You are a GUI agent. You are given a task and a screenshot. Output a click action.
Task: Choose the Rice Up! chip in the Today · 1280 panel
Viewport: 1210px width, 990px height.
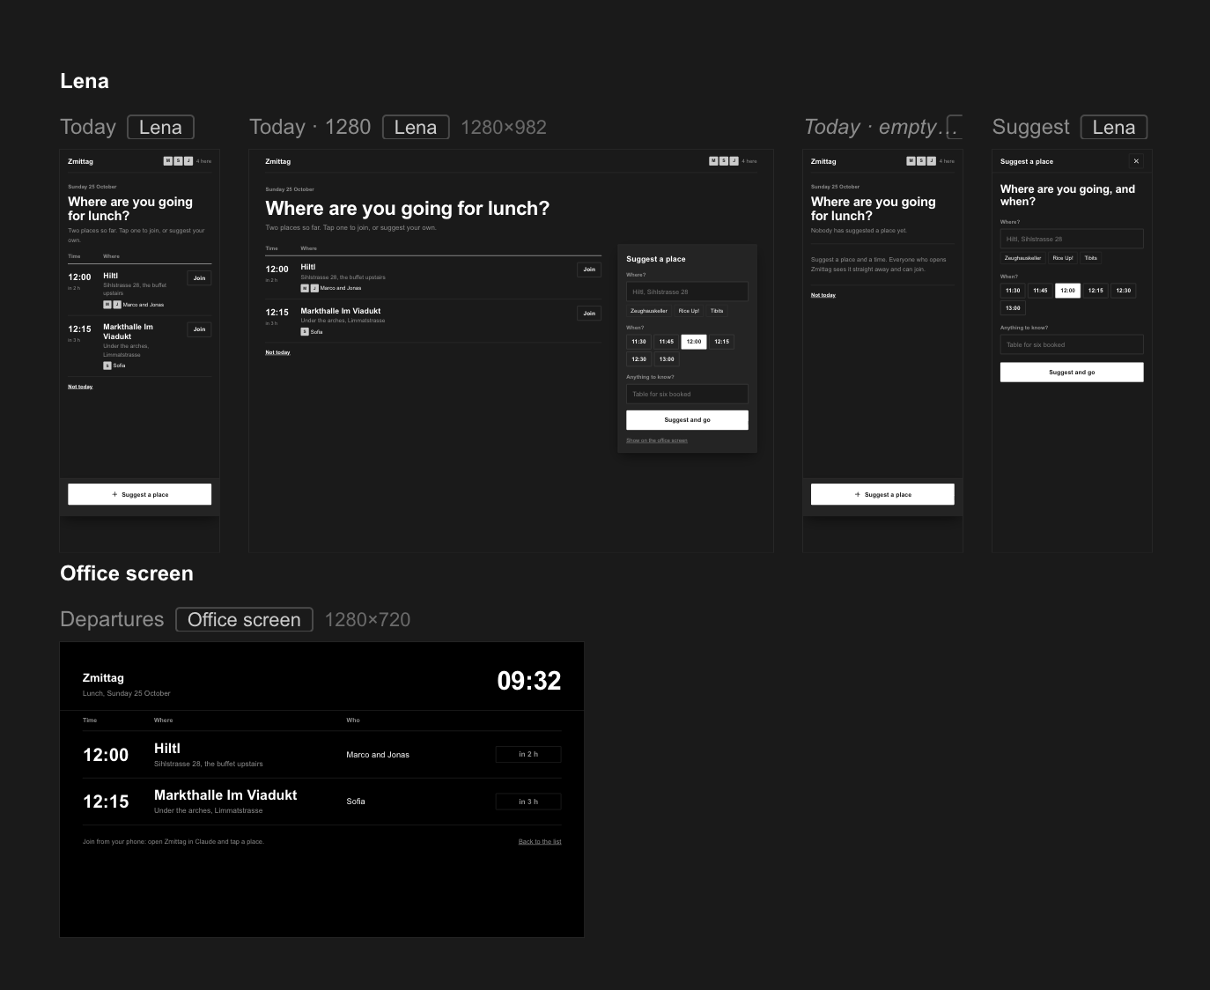[689, 311]
